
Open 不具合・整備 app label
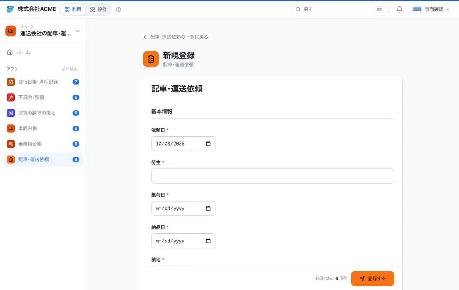(x=31, y=97)
